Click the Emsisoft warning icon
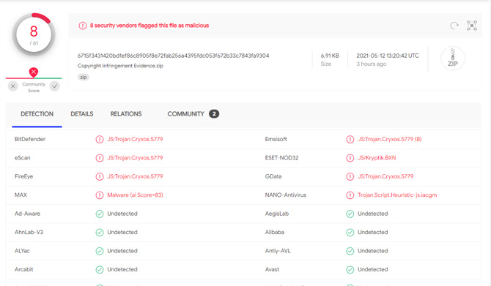The width and height of the screenshot is (491, 286). pyautogui.click(x=350, y=140)
